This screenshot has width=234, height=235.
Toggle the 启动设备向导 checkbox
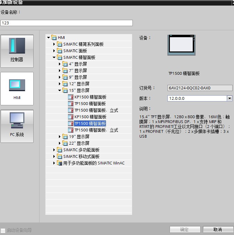(3, 230)
